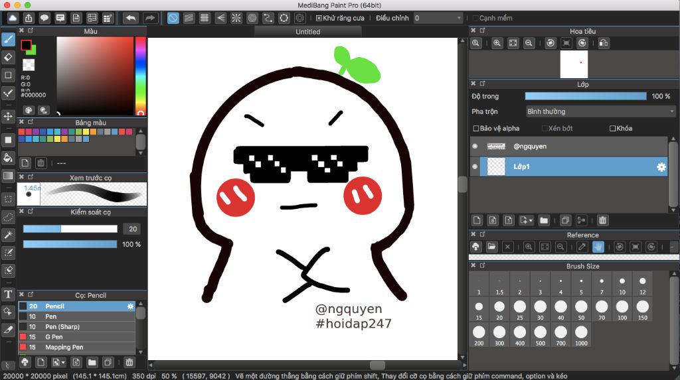The height and width of the screenshot is (380, 680).
Task: Choose brush size 5 preset
Action: (581, 285)
